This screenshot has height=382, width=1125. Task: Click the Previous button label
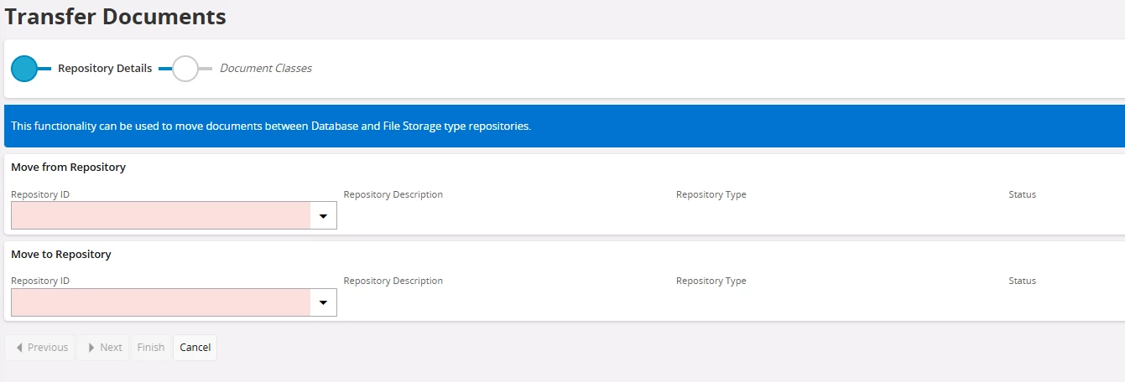tap(48, 348)
